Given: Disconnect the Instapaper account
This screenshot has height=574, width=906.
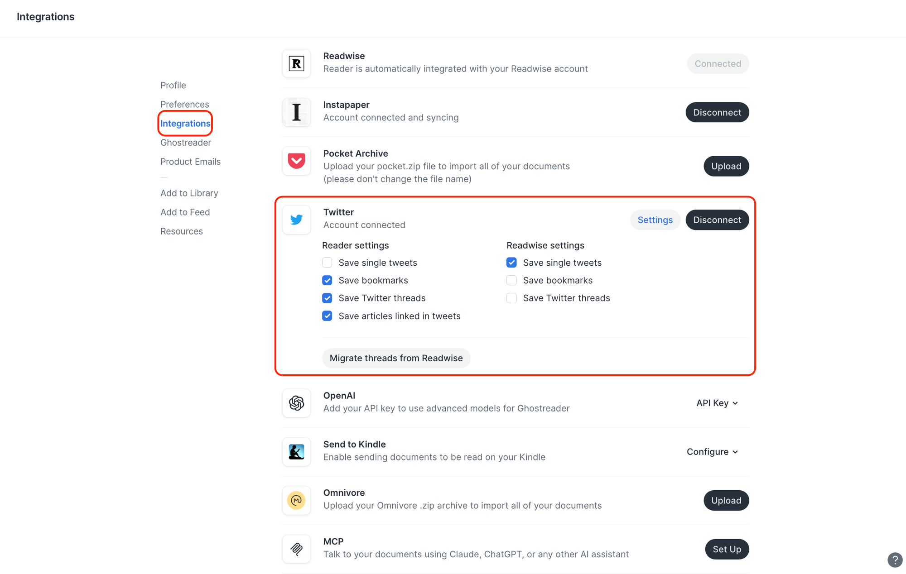Looking at the screenshot, I should pos(717,112).
